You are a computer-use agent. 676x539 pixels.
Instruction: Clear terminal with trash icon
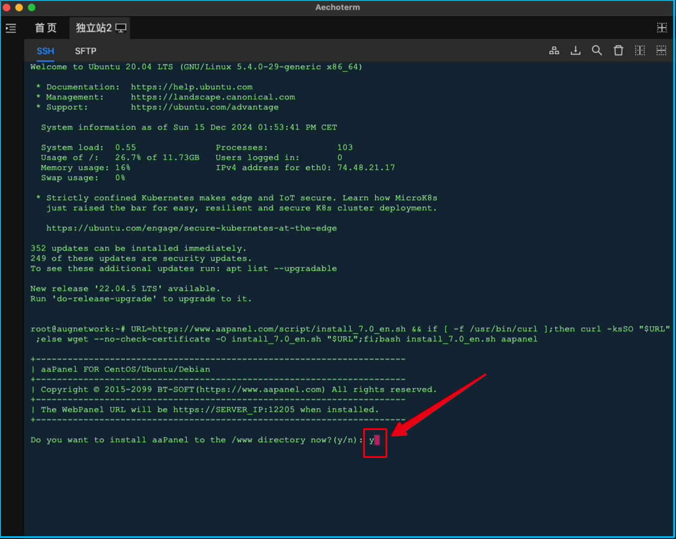pos(618,51)
